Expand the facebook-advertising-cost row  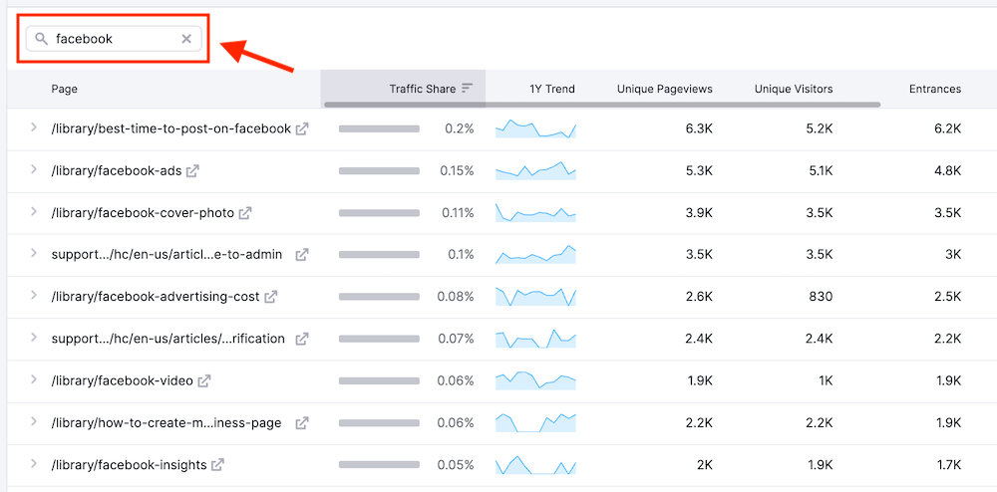(x=33, y=296)
